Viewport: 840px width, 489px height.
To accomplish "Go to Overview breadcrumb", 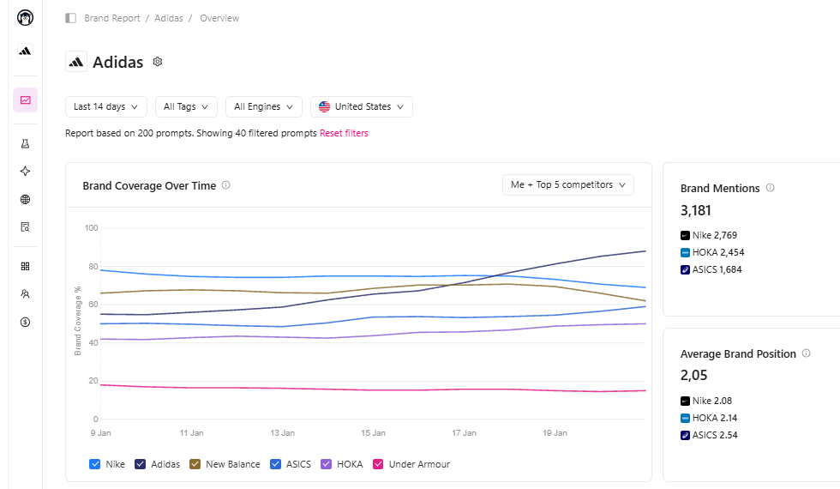I will [219, 18].
